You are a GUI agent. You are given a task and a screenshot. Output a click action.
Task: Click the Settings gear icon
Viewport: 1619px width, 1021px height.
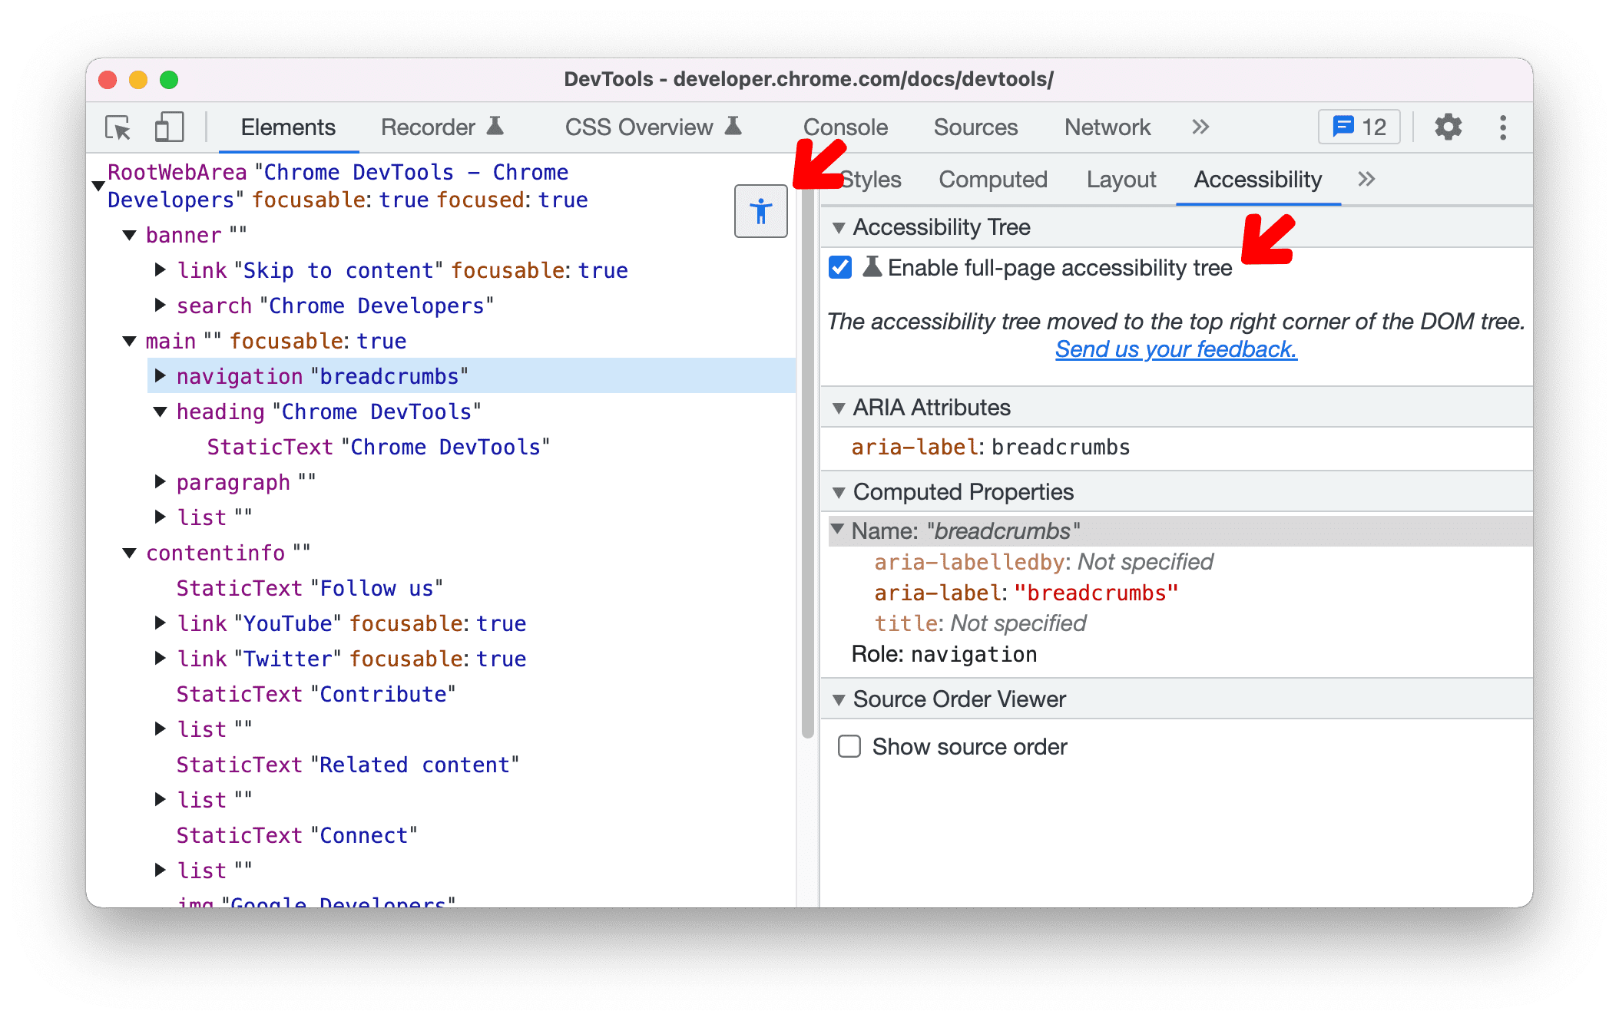1445,127
